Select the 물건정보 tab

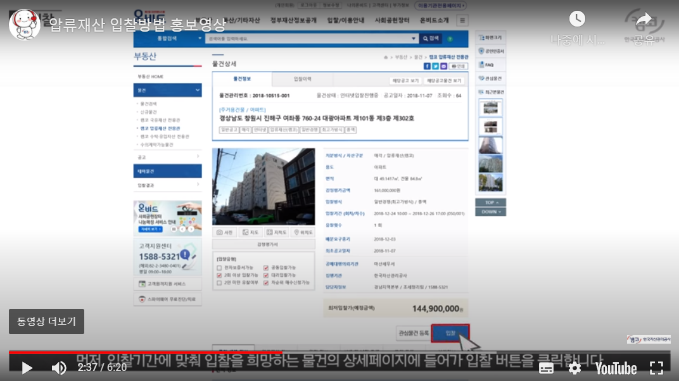(x=242, y=79)
